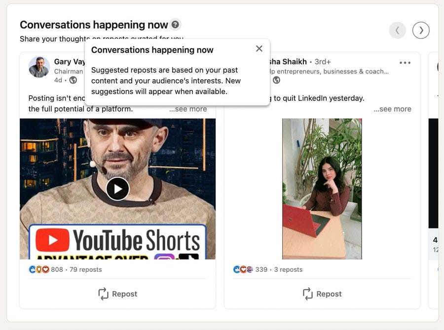Open Gary Vay's profile picture
The width and height of the screenshot is (444, 330).
coord(39,67)
